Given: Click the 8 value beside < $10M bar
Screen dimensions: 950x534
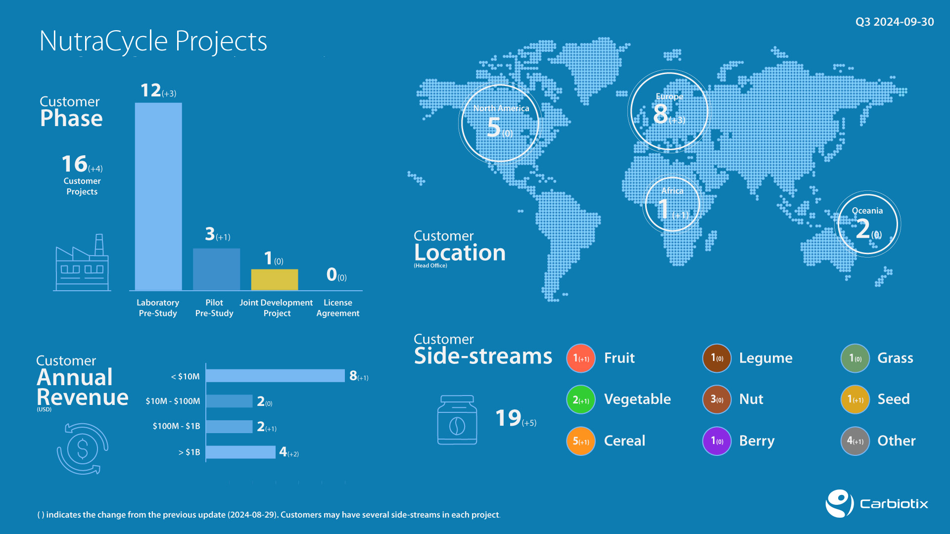Looking at the screenshot, I should [359, 376].
